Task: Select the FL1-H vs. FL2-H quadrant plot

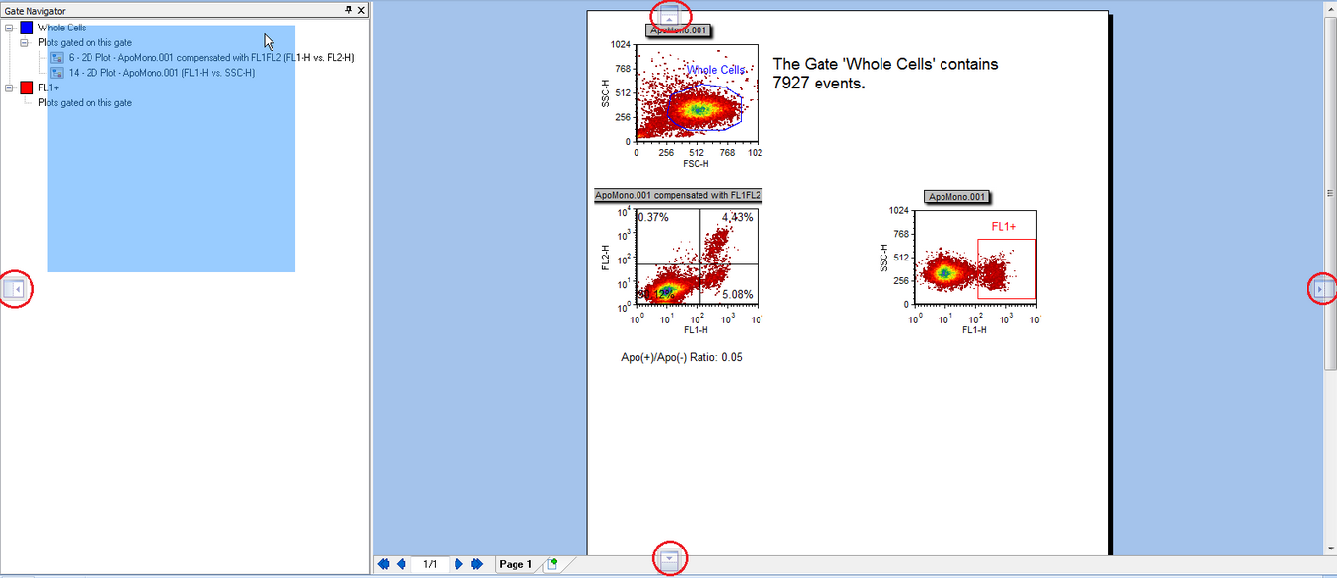Action: click(697, 257)
